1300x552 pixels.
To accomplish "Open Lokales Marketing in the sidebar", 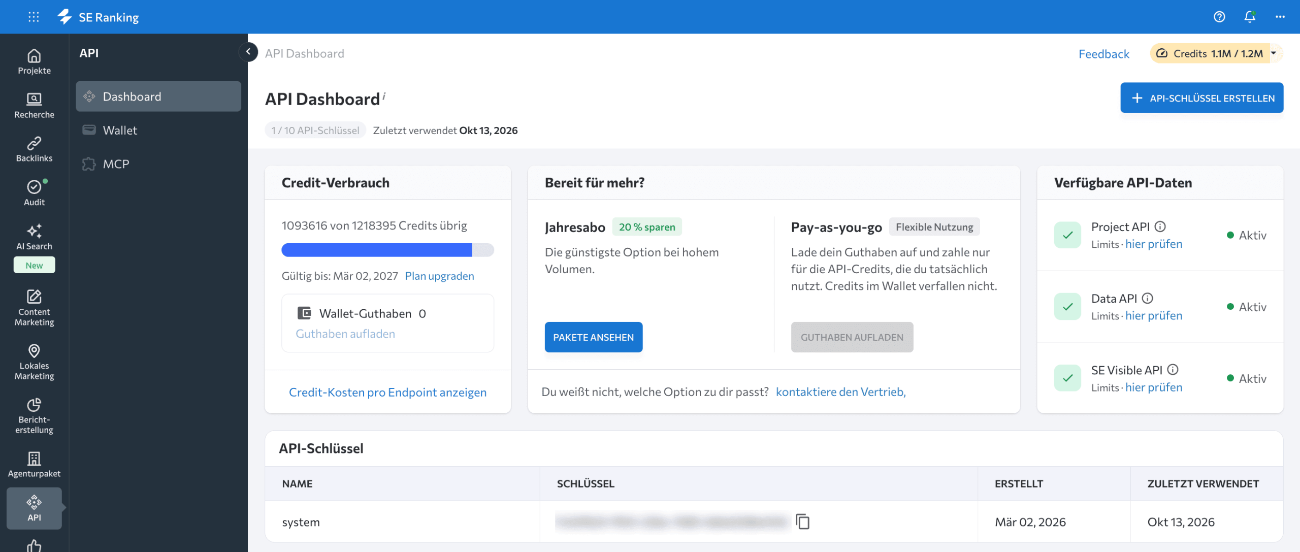I will coord(34,362).
